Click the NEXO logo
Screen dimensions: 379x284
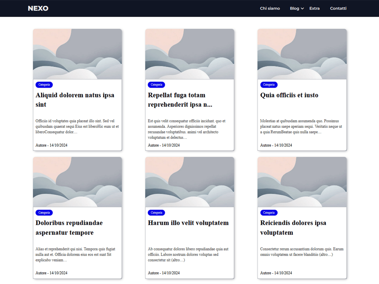pos(38,8)
